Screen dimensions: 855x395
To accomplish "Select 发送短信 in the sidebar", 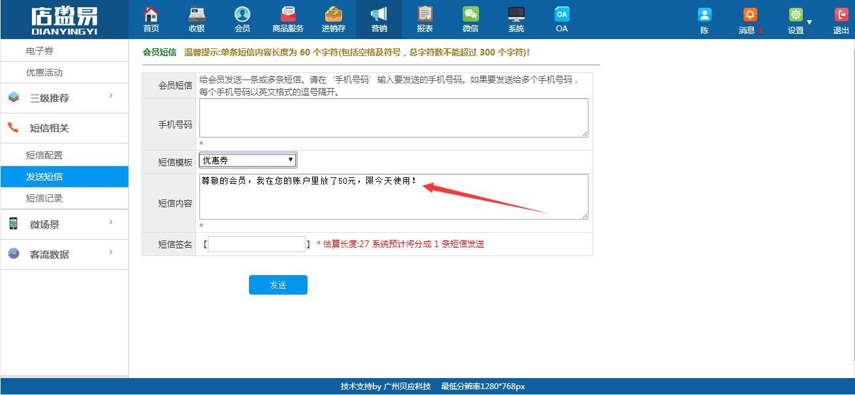I will (x=64, y=177).
